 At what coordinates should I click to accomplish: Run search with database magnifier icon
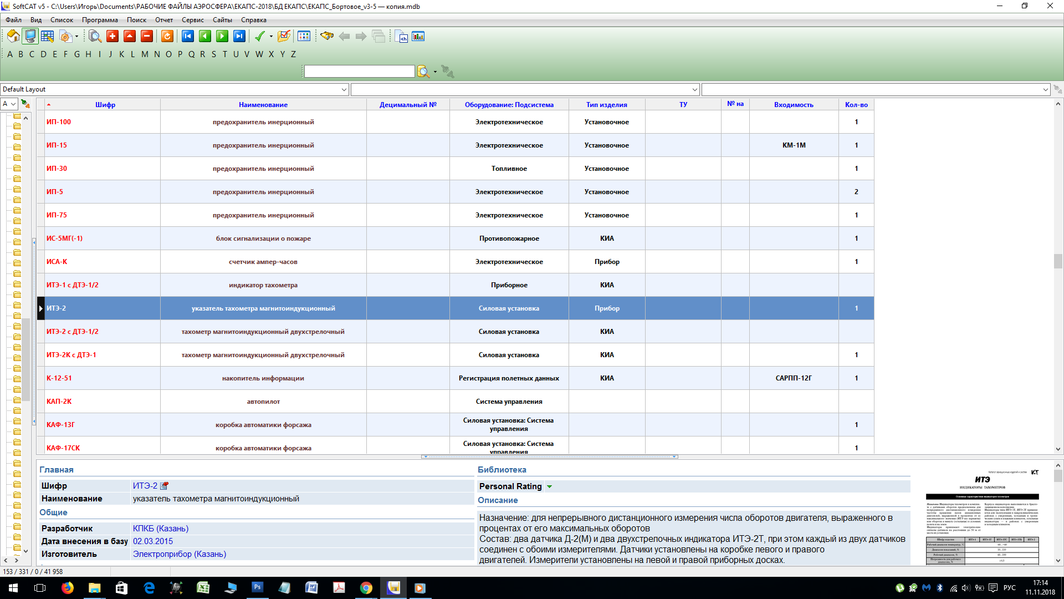pyautogui.click(x=423, y=72)
